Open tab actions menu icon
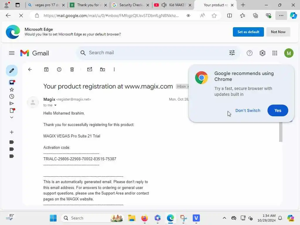 18,5
